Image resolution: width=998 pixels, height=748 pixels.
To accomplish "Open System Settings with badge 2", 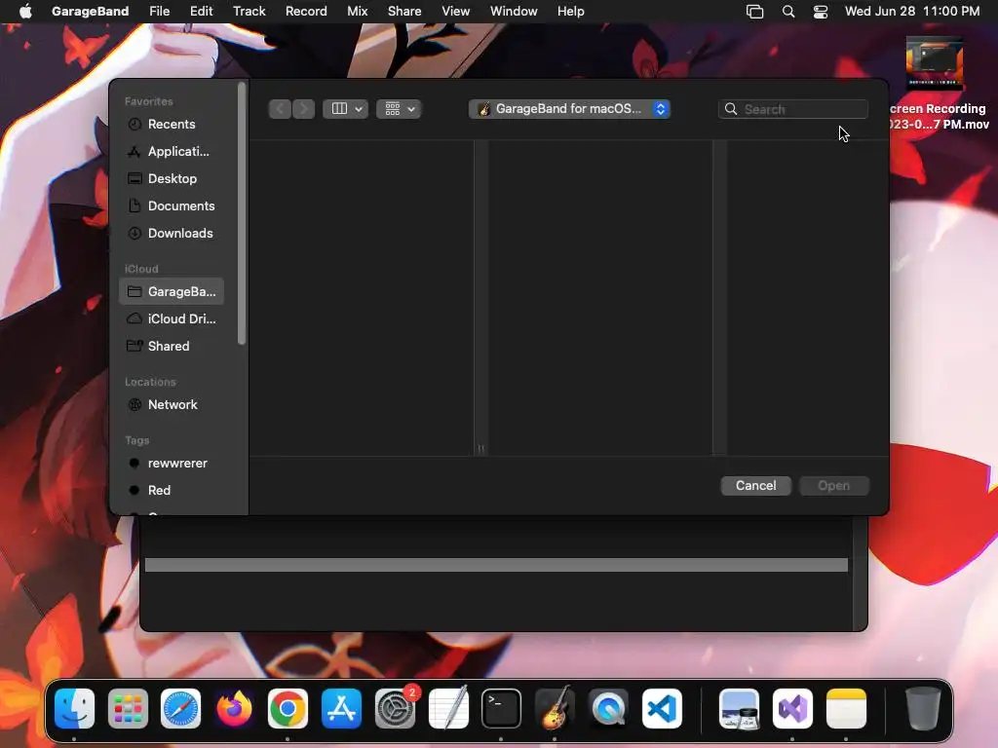I will pyautogui.click(x=396, y=709).
